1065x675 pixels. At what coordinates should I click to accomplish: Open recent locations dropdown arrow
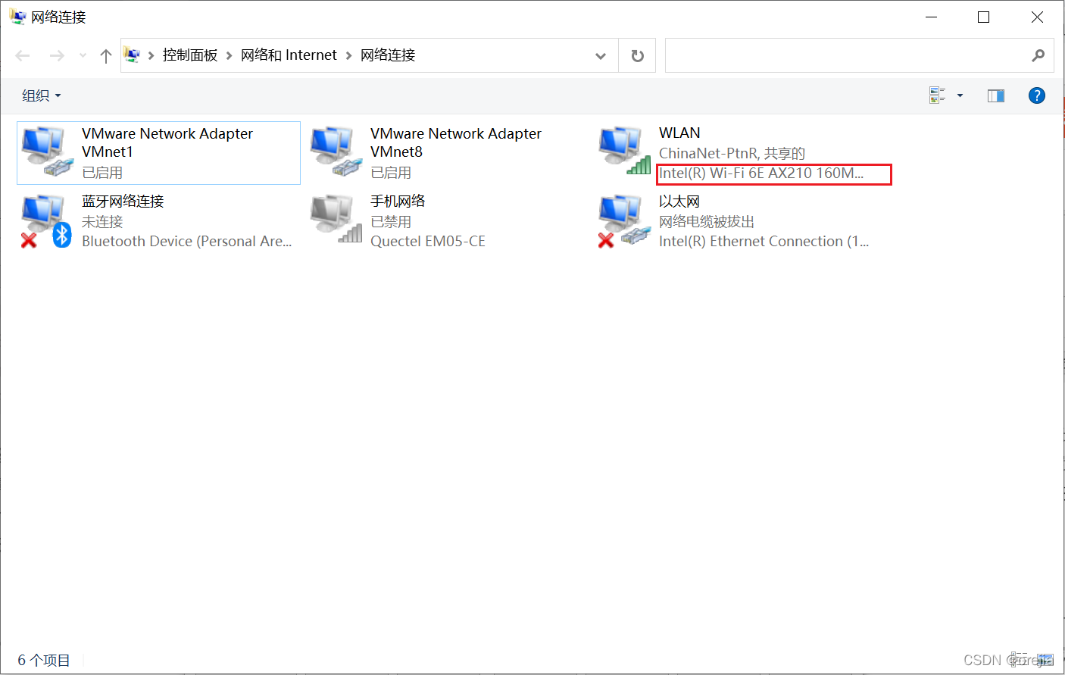click(83, 55)
